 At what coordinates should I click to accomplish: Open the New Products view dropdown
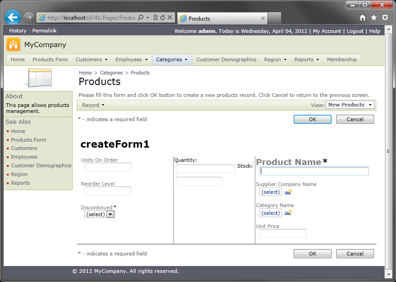pos(350,105)
